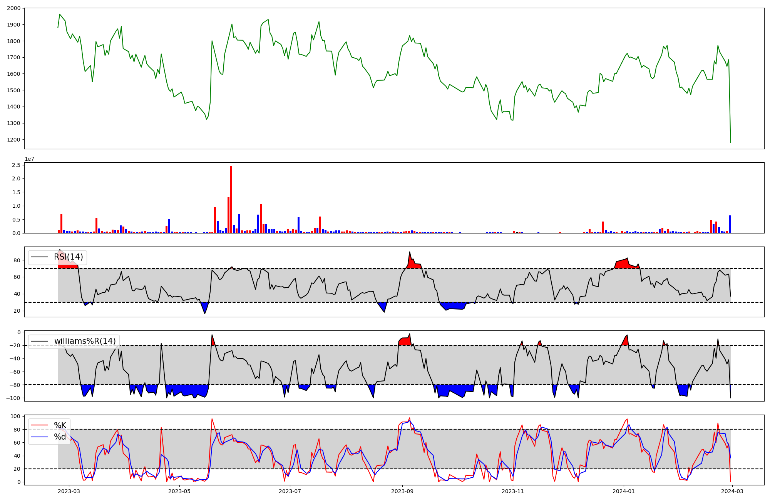Click the %K legend entry text
This screenshot has width=770, height=500.
pos(60,425)
